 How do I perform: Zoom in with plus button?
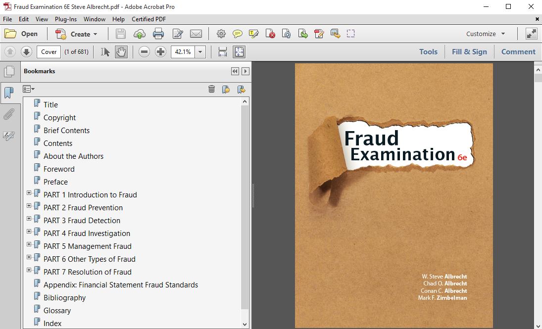pyautogui.click(x=160, y=52)
